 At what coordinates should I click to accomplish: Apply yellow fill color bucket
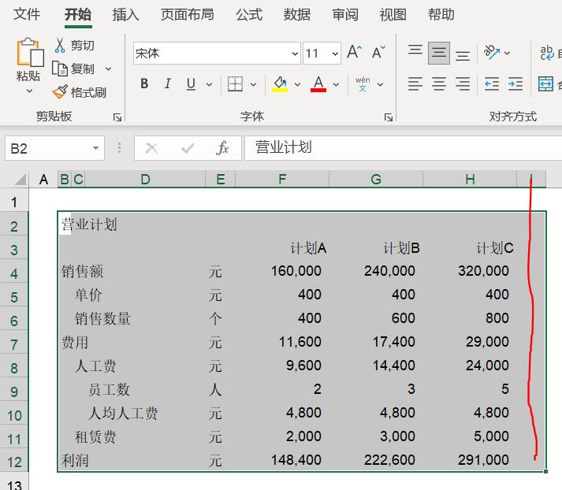[x=280, y=84]
